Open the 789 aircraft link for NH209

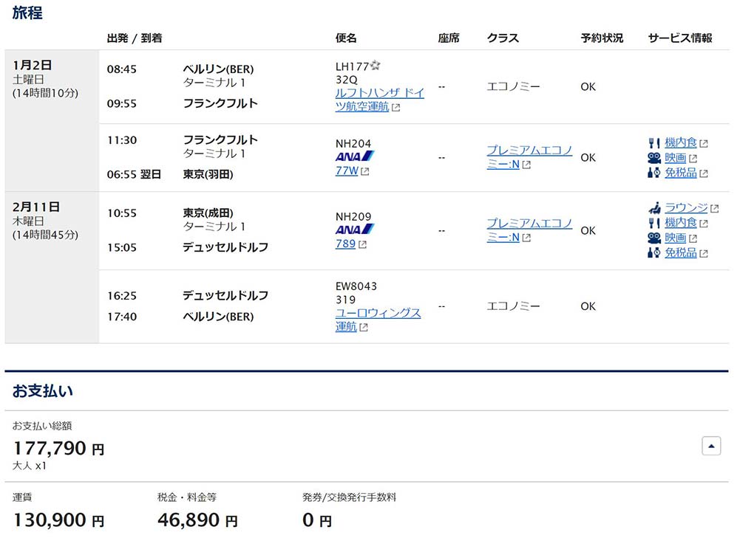click(x=345, y=244)
